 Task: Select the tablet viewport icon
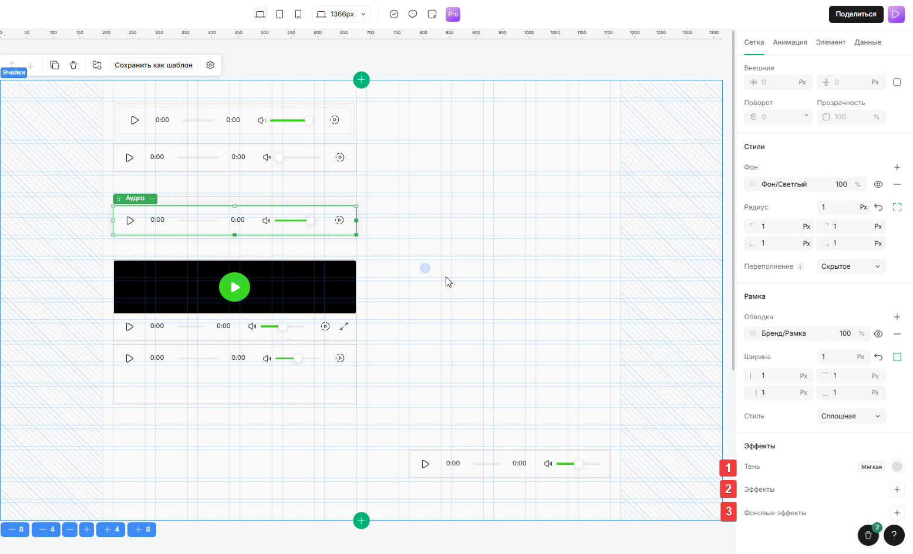(279, 14)
